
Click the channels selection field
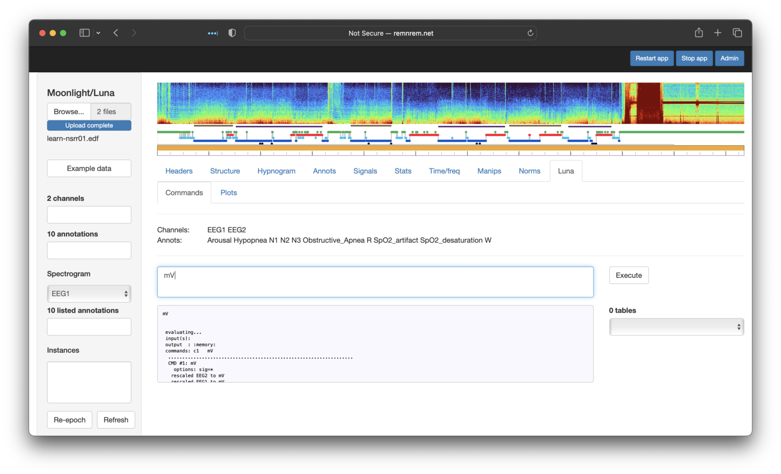pos(89,215)
